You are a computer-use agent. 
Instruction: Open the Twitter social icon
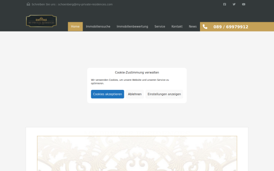[x=234, y=4]
